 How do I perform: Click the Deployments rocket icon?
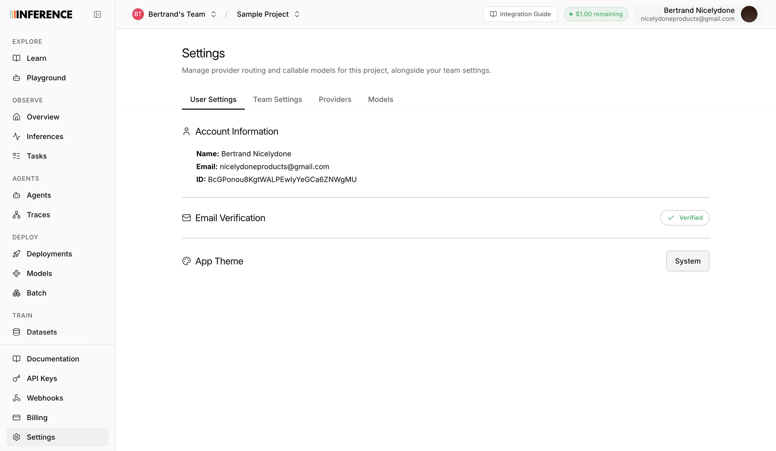coord(16,254)
